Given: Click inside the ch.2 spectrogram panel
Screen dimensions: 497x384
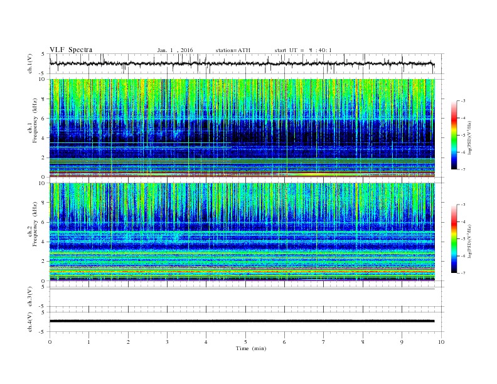Looking at the screenshot, I should [x=242, y=232].
